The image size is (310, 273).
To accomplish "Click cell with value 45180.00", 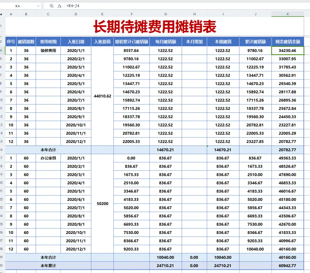I will 288,200.
